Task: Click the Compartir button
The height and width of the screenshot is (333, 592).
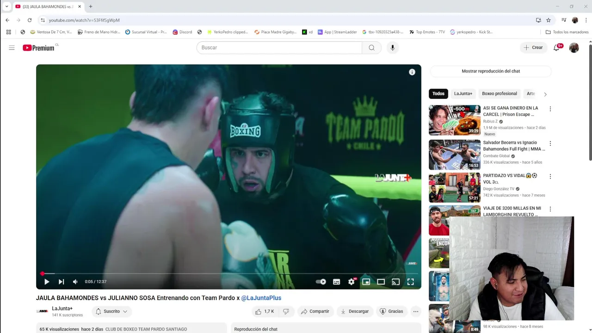Action: click(x=315, y=311)
